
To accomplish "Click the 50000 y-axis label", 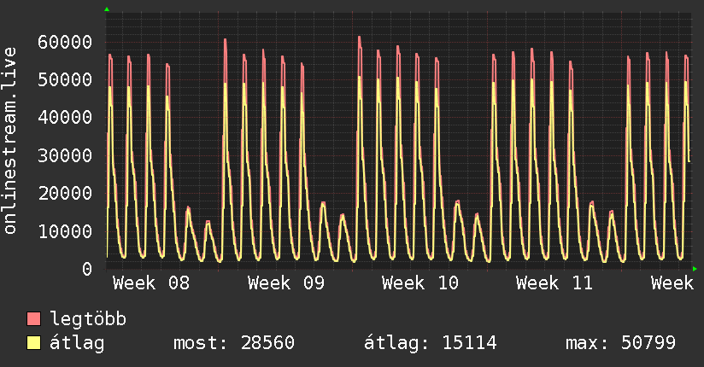I will click(x=65, y=80).
